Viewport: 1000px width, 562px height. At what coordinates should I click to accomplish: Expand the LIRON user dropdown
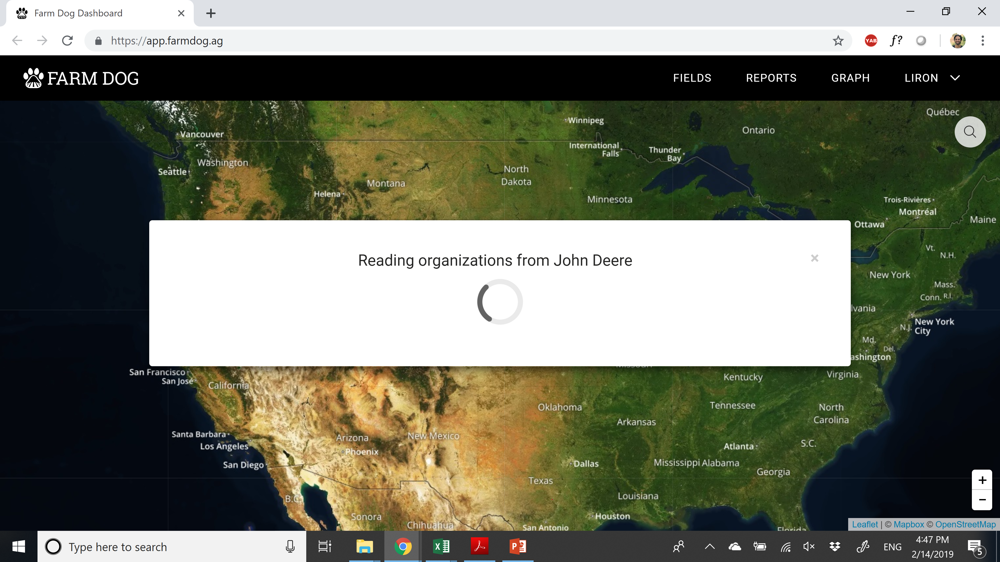pyautogui.click(x=932, y=78)
